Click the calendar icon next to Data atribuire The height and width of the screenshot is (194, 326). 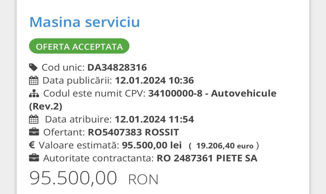(34, 119)
